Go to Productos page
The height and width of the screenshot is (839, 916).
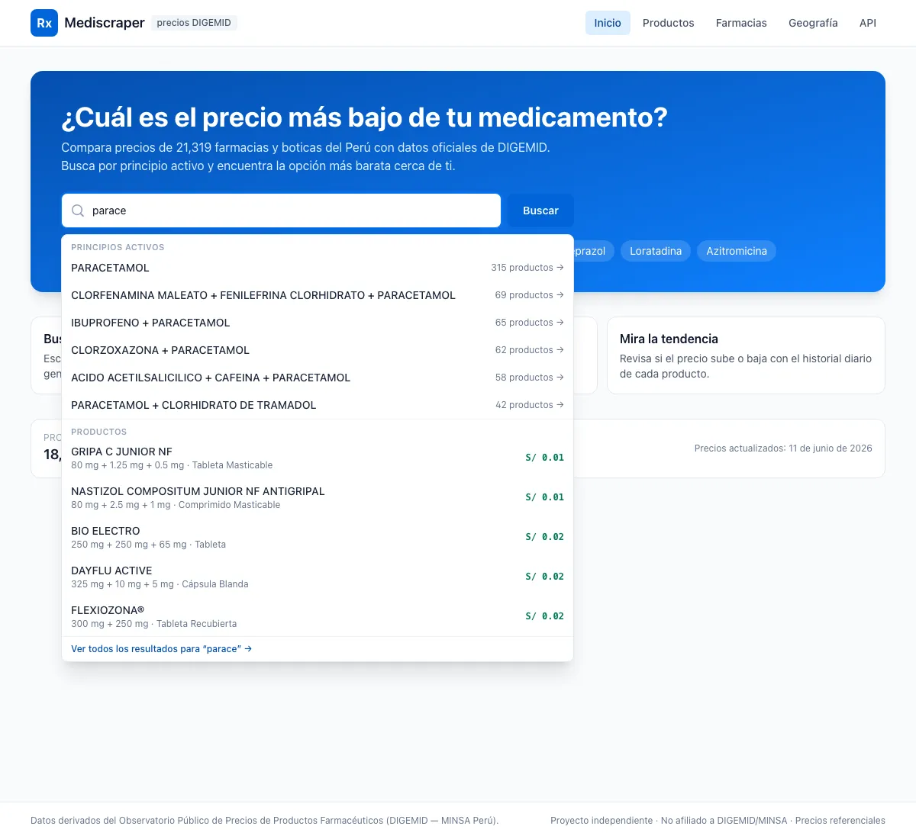pos(669,23)
